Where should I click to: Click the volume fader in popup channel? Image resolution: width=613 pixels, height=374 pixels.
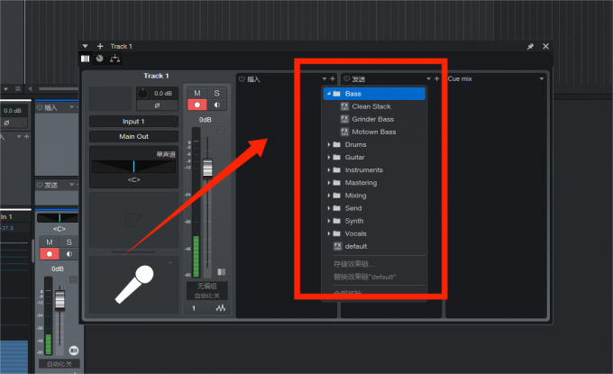click(x=207, y=168)
